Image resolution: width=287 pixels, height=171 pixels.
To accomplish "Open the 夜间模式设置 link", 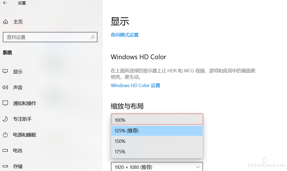I will tap(125, 35).
